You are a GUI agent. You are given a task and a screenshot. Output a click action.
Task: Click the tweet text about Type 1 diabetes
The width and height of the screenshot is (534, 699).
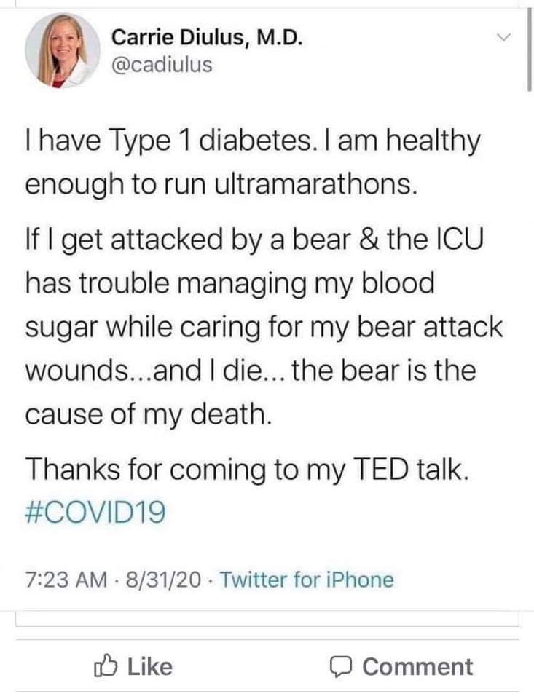253,162
